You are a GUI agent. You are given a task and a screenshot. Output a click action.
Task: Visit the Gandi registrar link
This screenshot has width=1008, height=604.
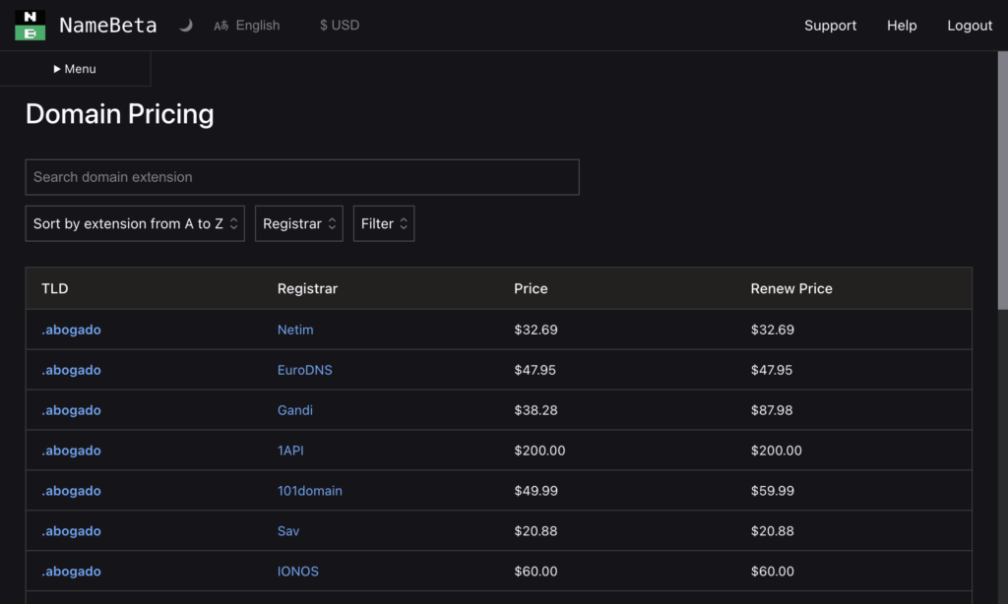click(295, 410)
